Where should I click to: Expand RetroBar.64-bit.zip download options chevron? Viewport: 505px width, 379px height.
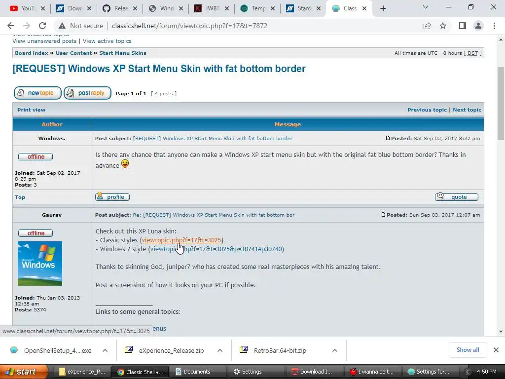pyautogui.click(x=335, y=350)
